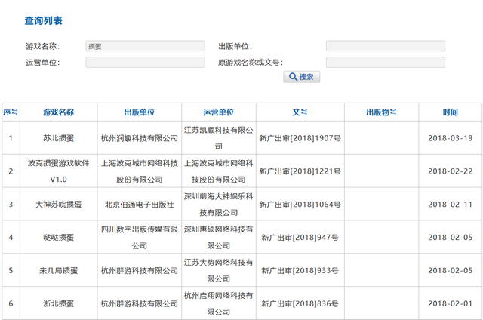
Task: Focus the 游戏名称 input field
Action: tap(145, 46)
